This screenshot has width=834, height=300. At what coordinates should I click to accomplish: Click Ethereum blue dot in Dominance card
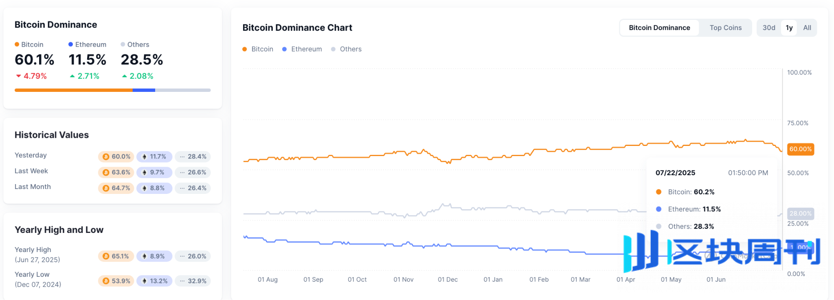point(71,44)
